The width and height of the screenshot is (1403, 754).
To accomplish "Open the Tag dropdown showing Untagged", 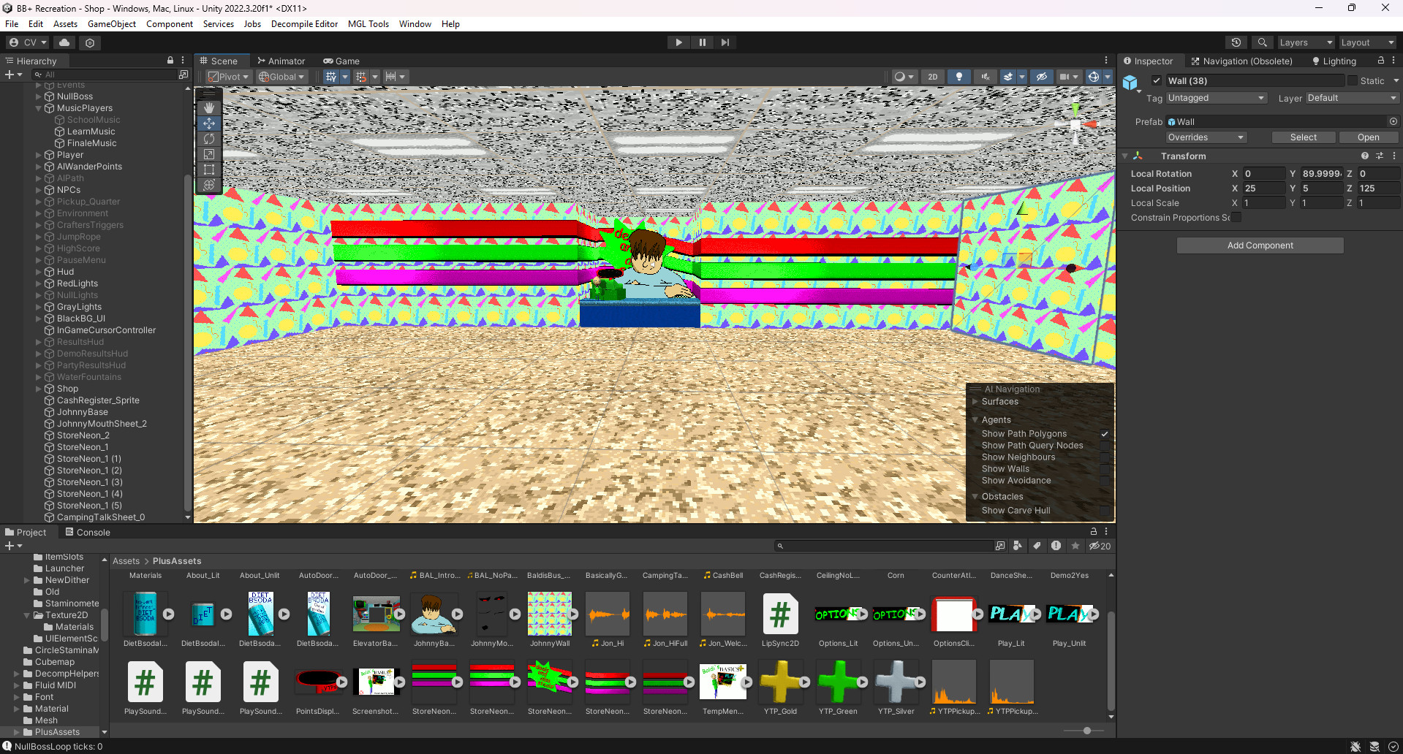I will (x=1216, y=98).
